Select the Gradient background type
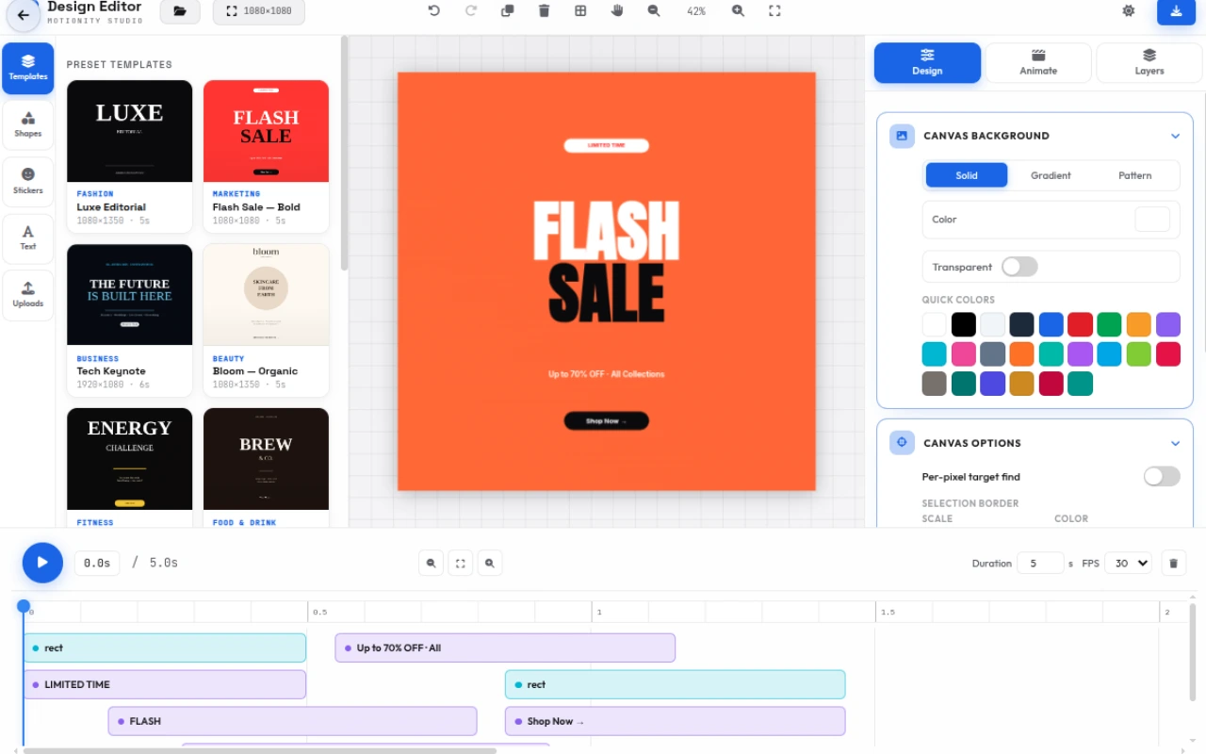 (1051, 175)
